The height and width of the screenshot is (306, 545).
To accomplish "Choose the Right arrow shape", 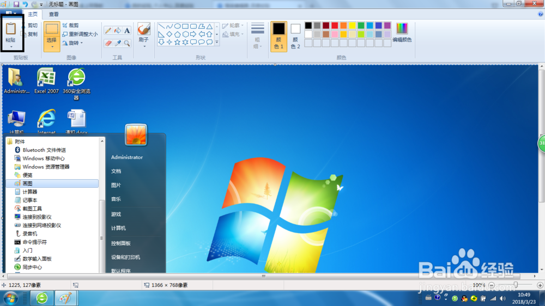I will (x=193, y=34).
